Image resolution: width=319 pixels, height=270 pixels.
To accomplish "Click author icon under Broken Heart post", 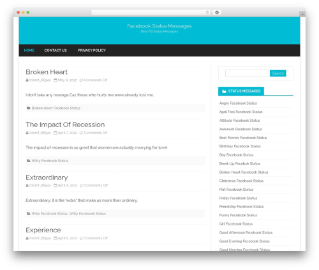I will (x=27, y=80).
